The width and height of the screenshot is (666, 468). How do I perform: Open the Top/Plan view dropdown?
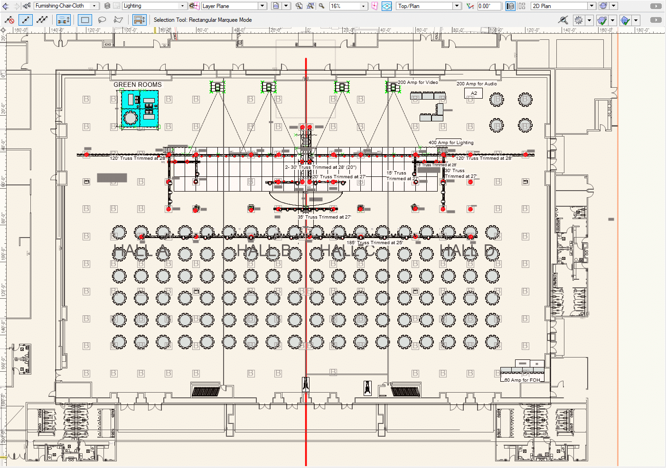tap(457, 6)
